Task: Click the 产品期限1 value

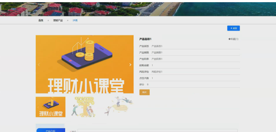Action: (x=157, y=53)
